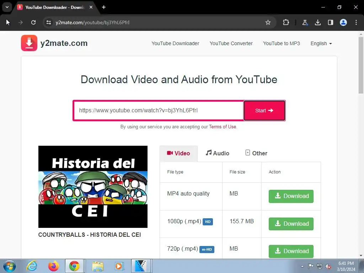
Task: Open the Terms of Use link
Action: coord(223,127)
